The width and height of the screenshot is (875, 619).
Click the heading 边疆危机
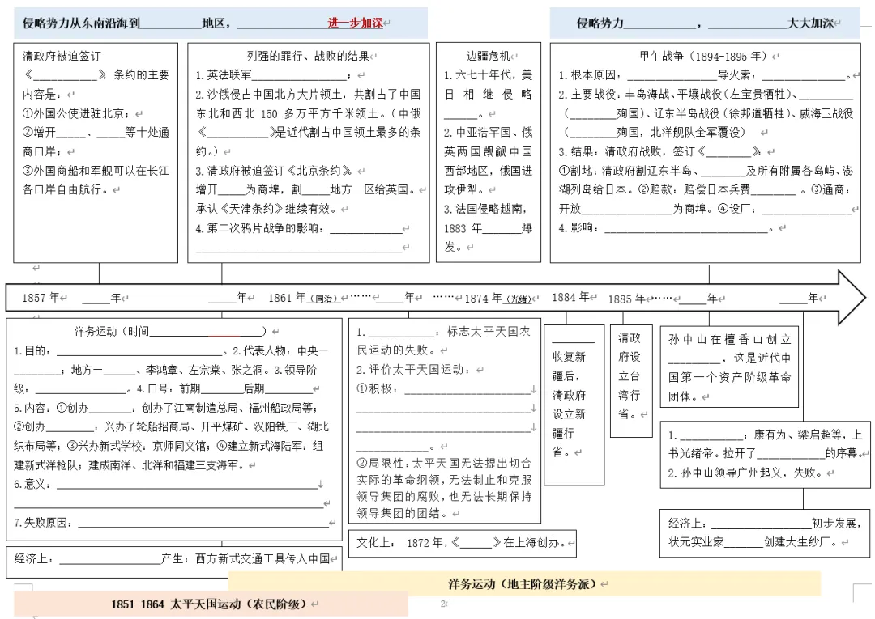tap(489, 56)
